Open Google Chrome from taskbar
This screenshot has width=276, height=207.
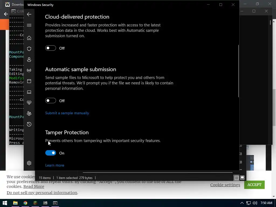pyautogui.click(x=25, y=203)
